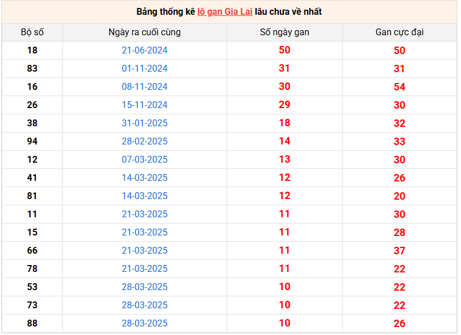Image resolution: width=461 pixels, height=335 pixels.
Task: Open the date link 31-01-2025
Action: [x=145, y=123]
